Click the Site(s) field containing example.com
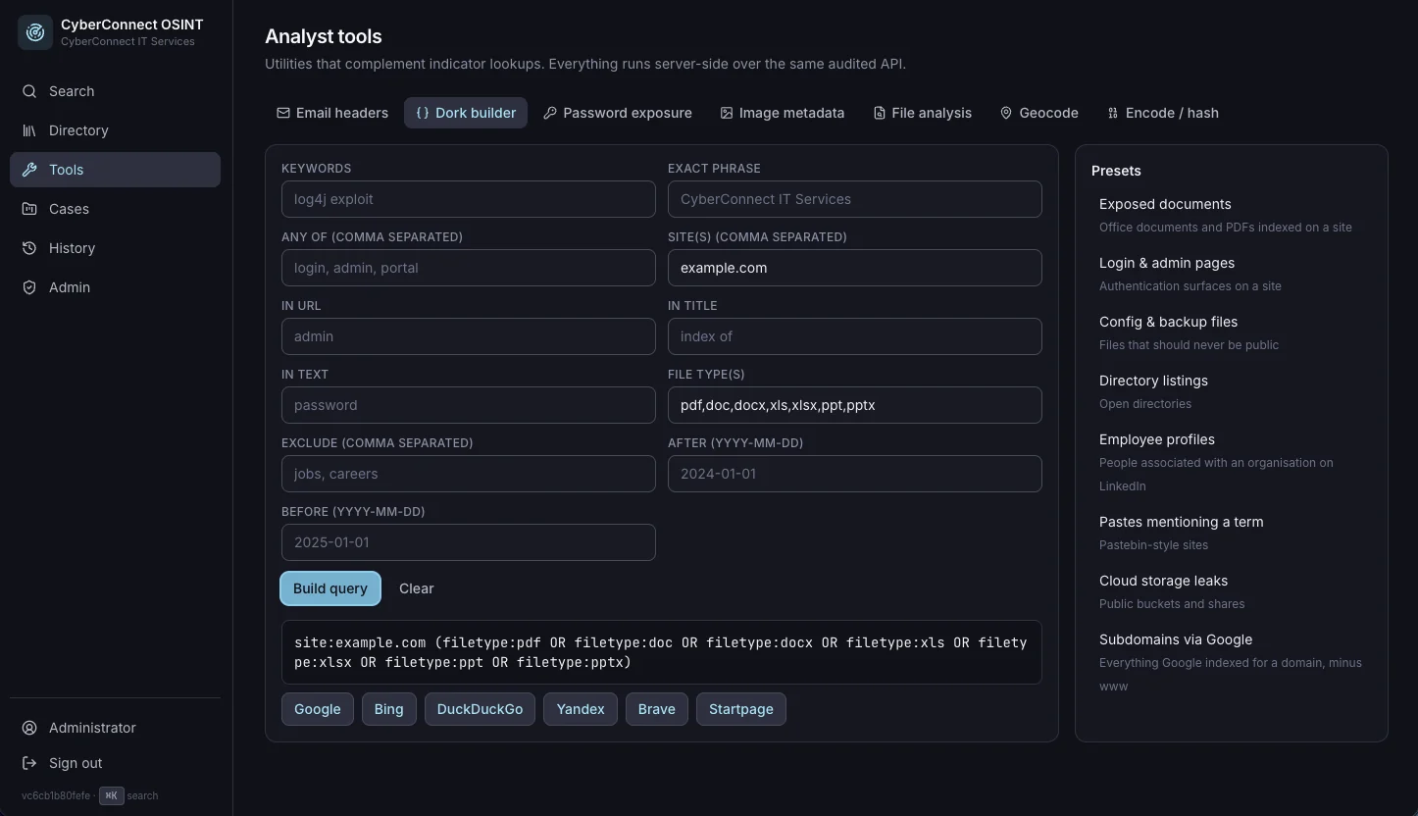This screenshot has height=816, width=1418. click(x=855, y=268)
